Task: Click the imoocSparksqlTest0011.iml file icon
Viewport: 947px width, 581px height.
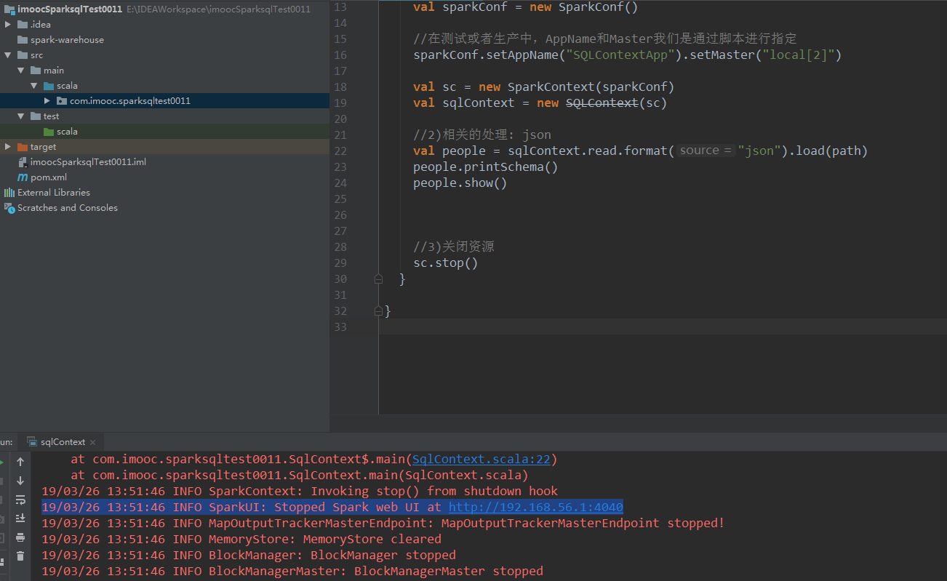Action: point(23,162)
